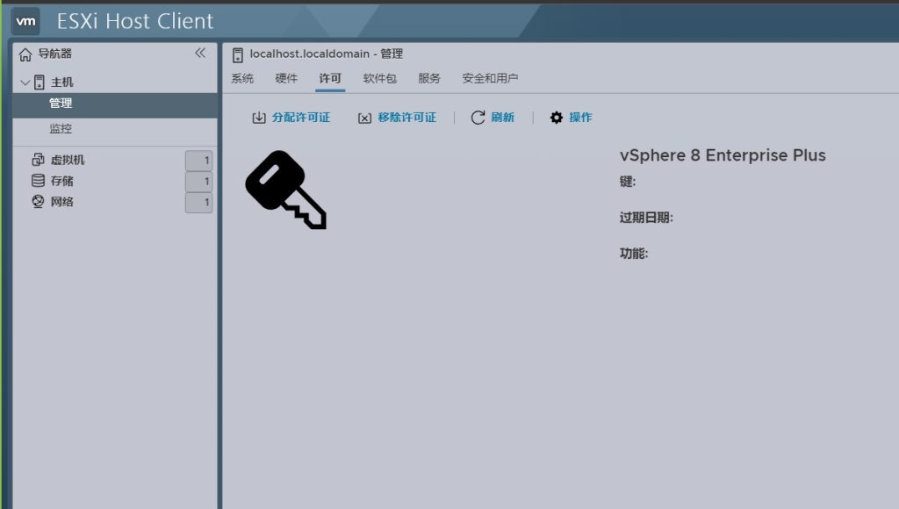The width and height of the screenshot is (899, 509).
Task: Open the 操作 actions menu
Action: pos(581,117)
